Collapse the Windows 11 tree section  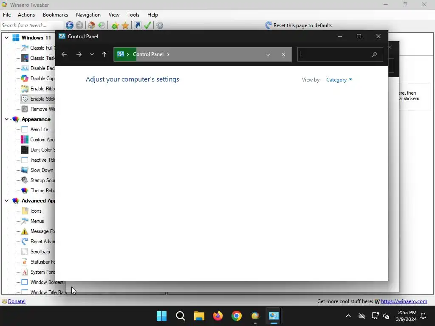pyautogui.click(x=6, y=37)
